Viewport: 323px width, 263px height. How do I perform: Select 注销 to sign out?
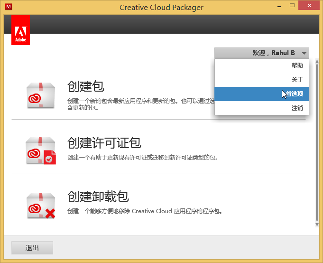pos(297,108)
